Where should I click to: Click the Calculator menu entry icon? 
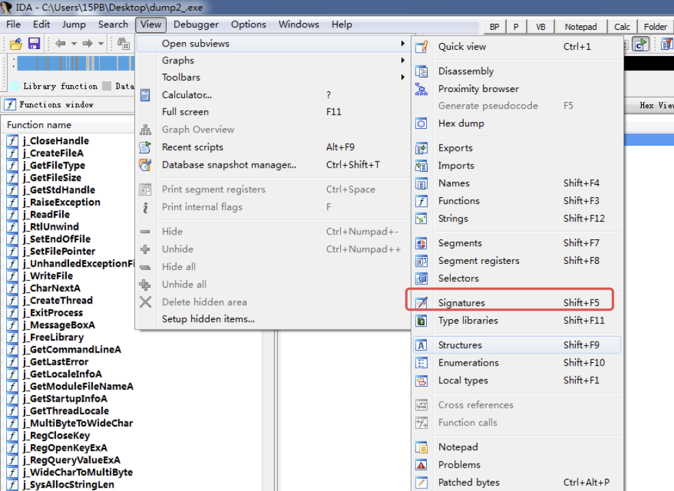(145, 95)
